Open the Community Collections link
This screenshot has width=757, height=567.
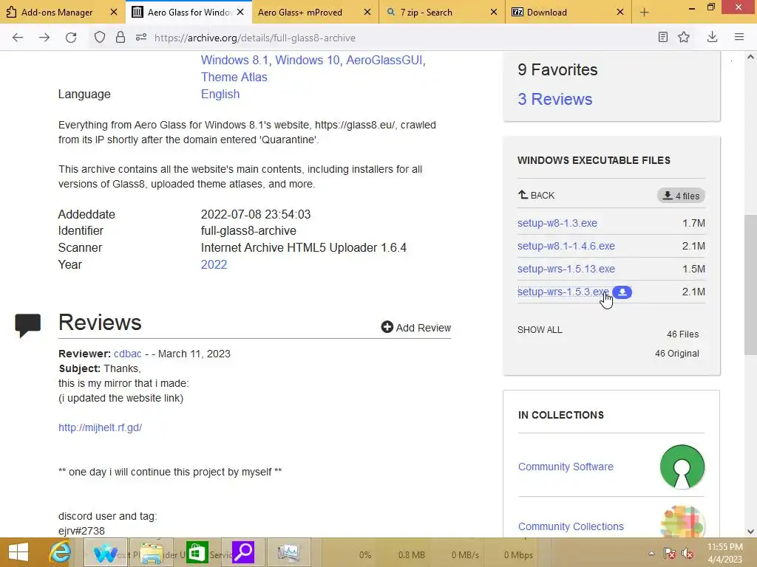pyautogui.click(x=571, y=526)
